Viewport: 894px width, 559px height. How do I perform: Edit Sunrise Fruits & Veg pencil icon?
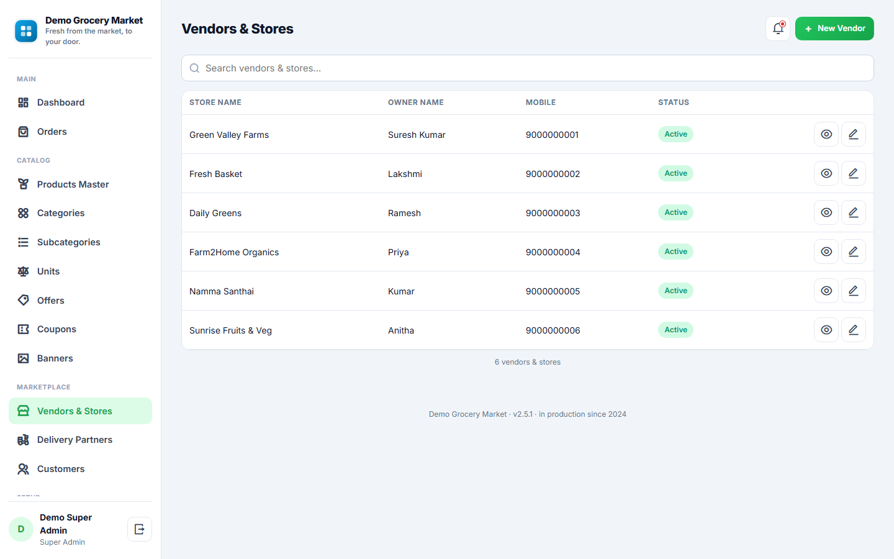(x=854, y=330)
